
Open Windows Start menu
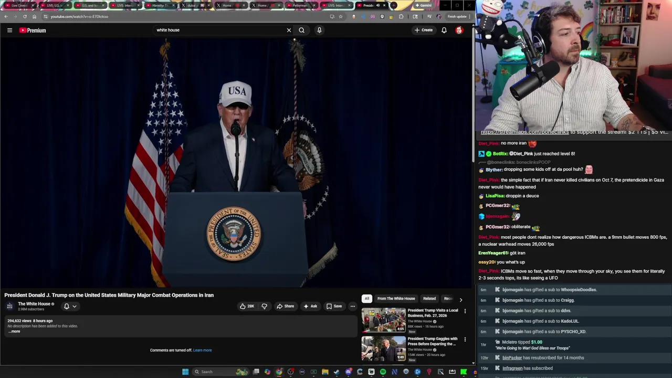185,372
